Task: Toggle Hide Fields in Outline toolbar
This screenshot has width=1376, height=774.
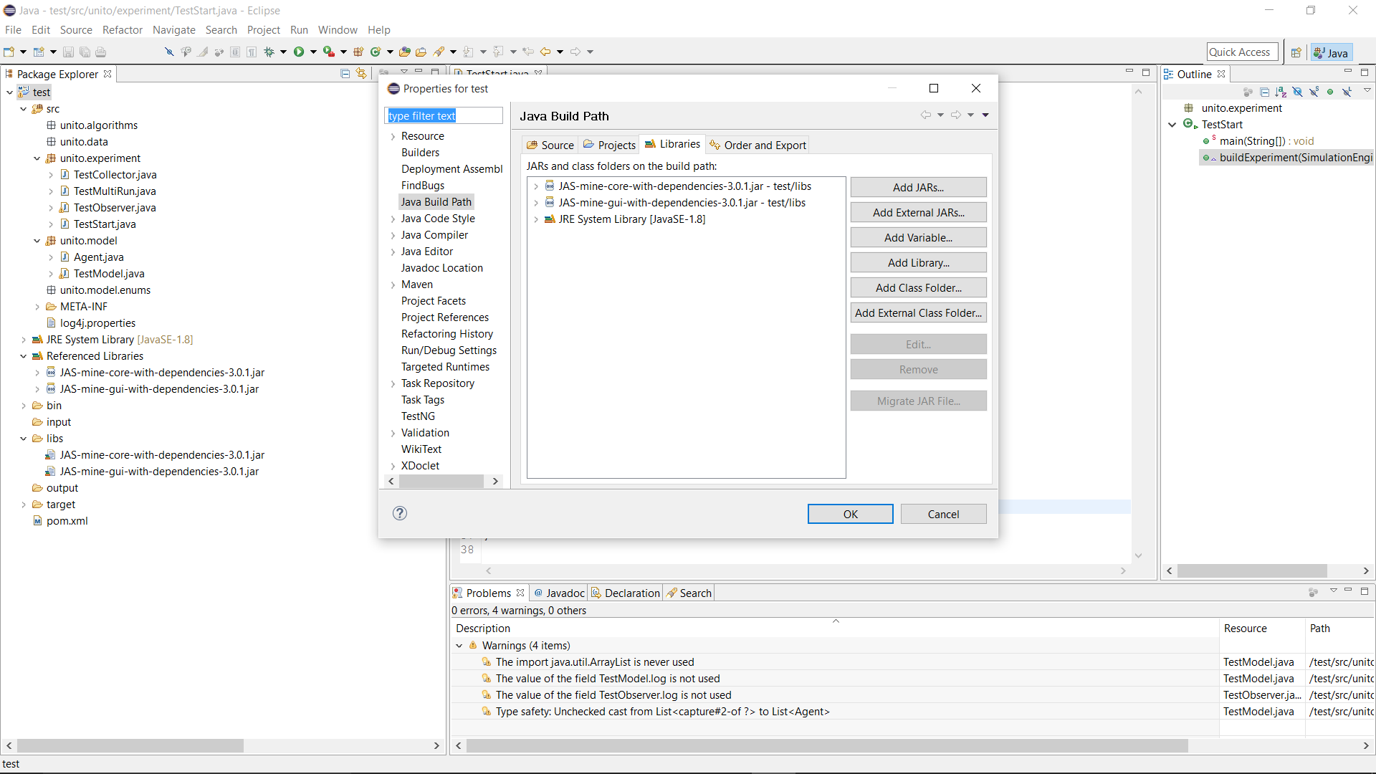Action: (x=1297, y=92)
